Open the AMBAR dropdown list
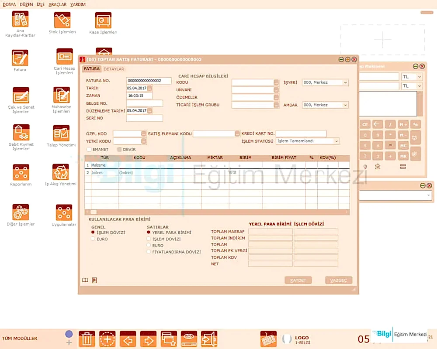This screenshot has width=437, height=349. point(345,105)
